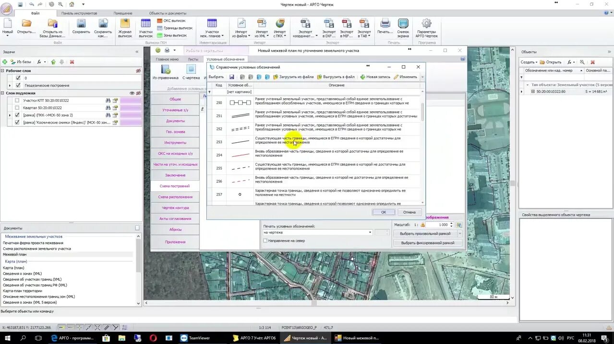Add a task with the green plus icon

tap(5, 62)
